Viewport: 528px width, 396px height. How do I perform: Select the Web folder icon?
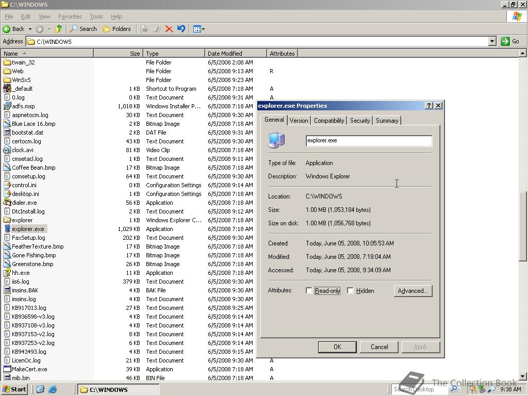point(7,71)
